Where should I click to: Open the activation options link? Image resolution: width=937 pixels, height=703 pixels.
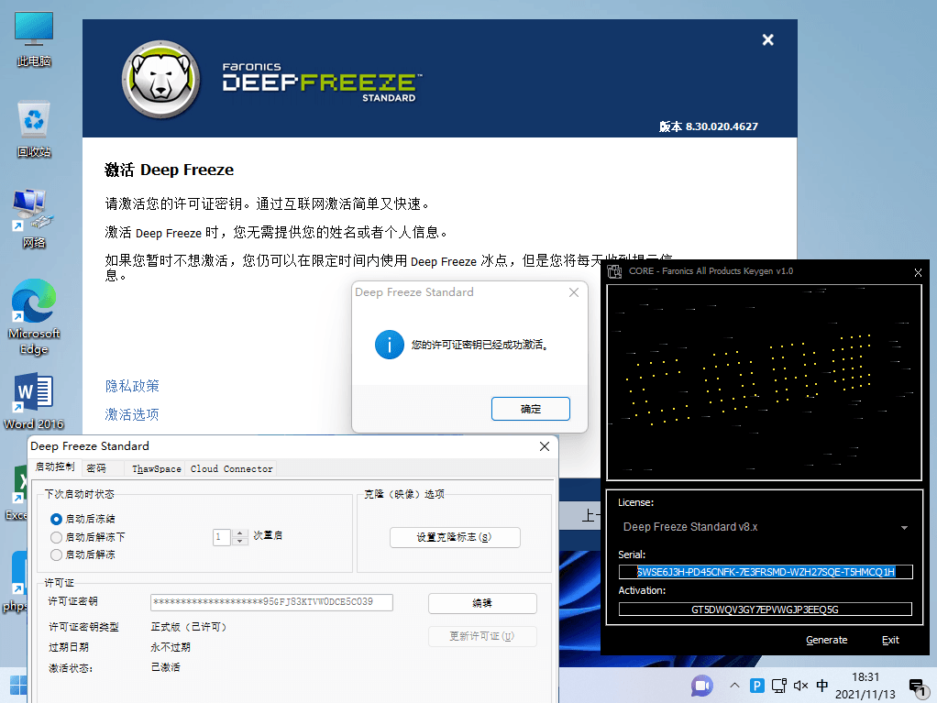click(132, 414)
